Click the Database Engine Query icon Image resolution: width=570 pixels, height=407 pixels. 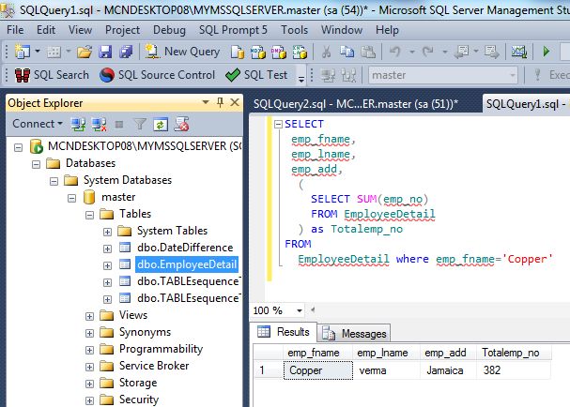(x=238, y=52)
